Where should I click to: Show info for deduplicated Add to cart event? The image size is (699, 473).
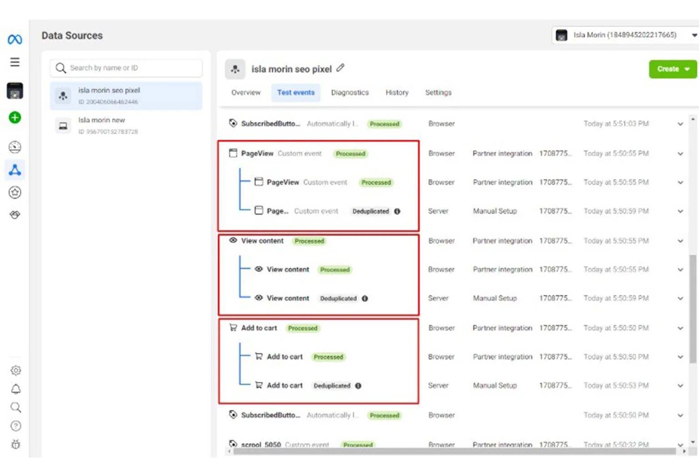[358, 386]
